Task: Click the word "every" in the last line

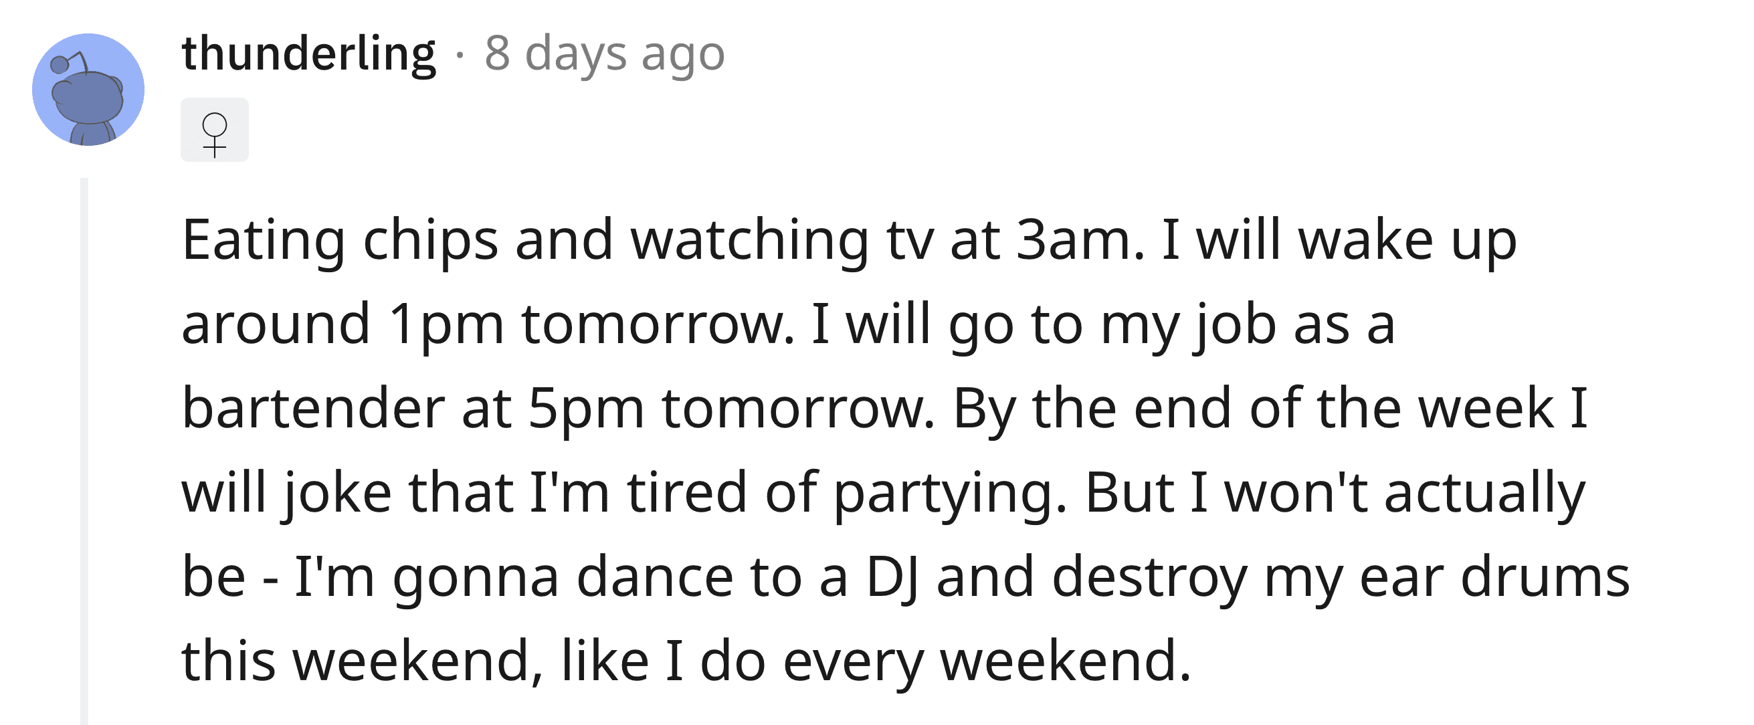Action: pos(853,661)
